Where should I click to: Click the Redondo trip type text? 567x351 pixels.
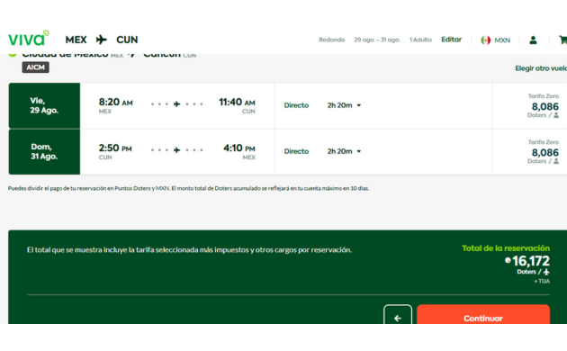point(331,40)
